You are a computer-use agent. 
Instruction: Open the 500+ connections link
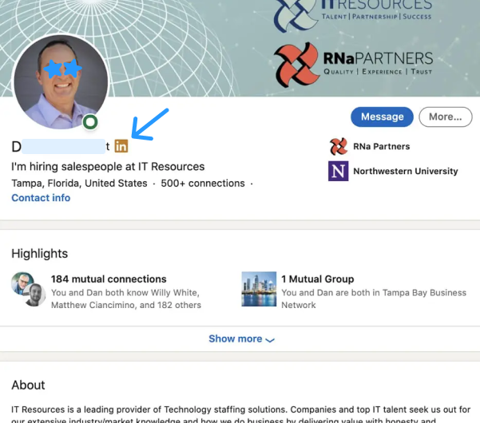click(x=203, y=183)
